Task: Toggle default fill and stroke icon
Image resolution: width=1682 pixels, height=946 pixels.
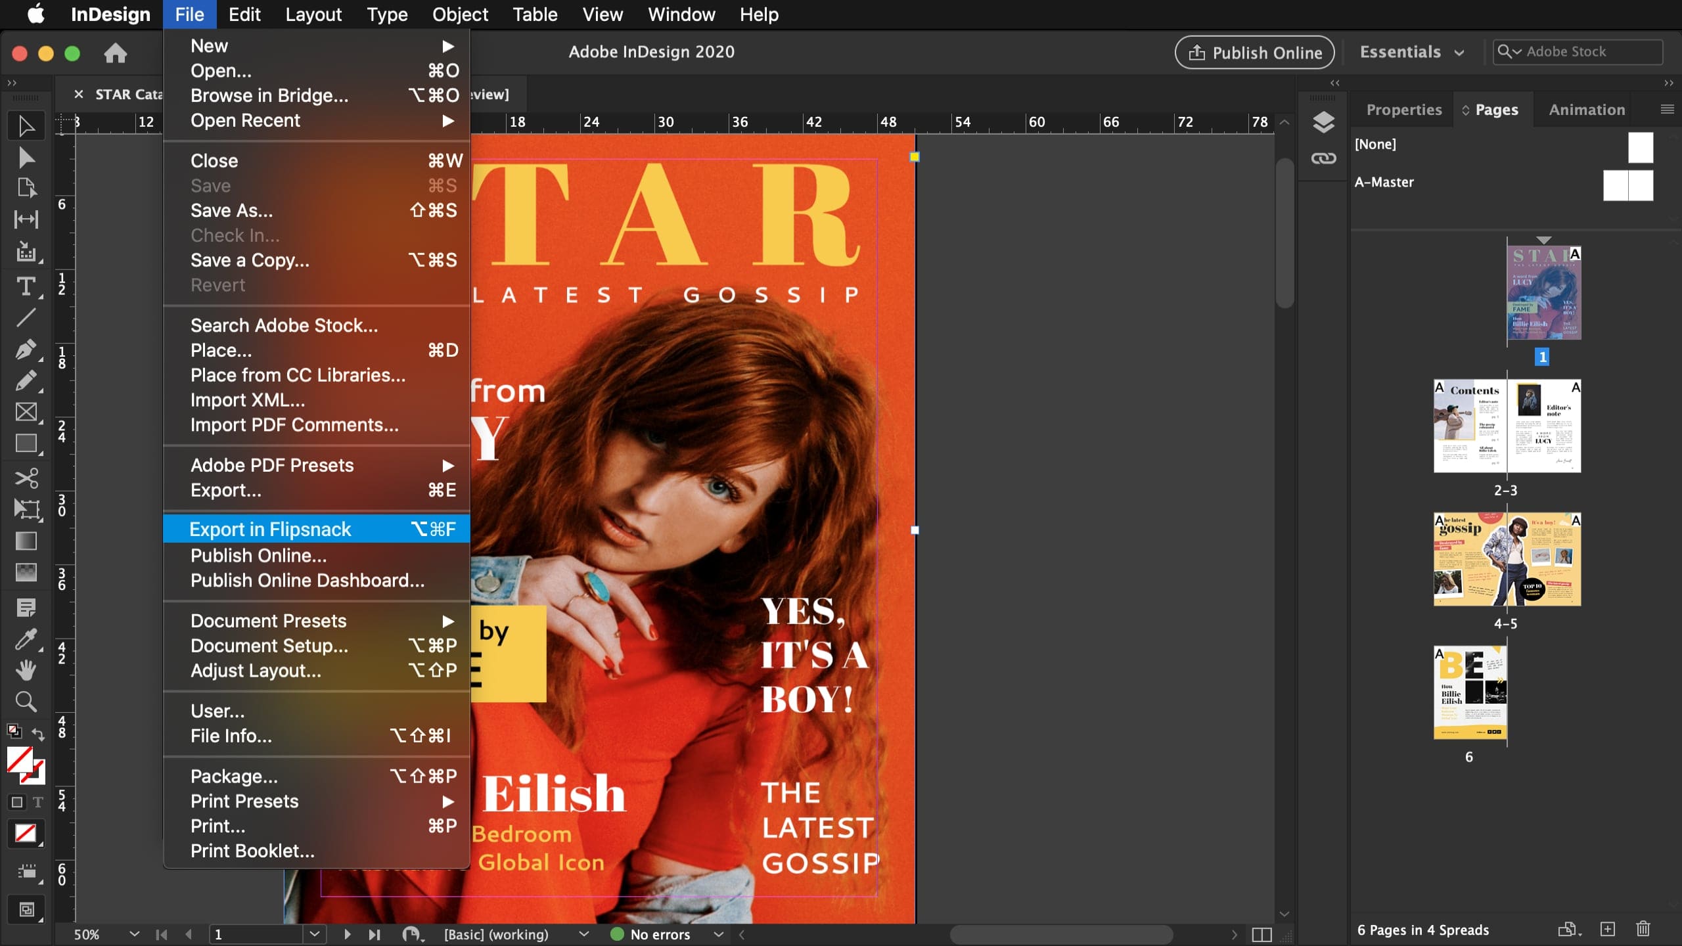Action: click(x=13, y=731)
